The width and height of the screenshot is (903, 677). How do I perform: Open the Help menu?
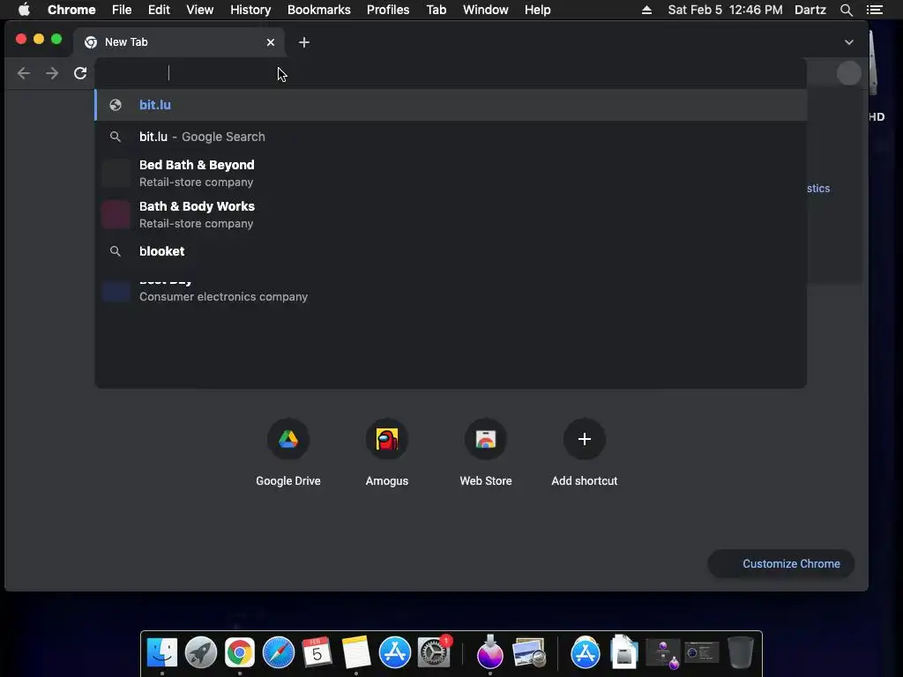click(537, 10)
